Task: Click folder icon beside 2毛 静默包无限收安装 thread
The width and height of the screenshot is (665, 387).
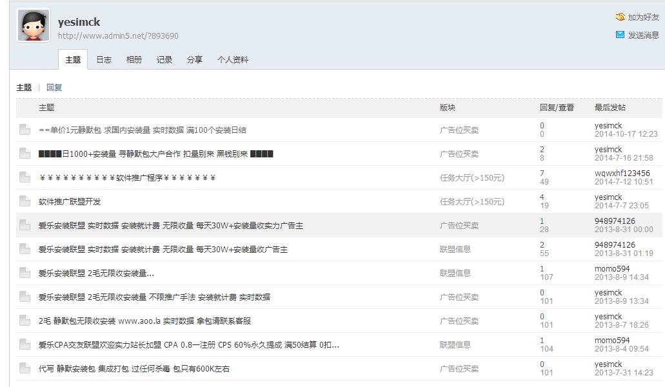Action: (25, 321)
